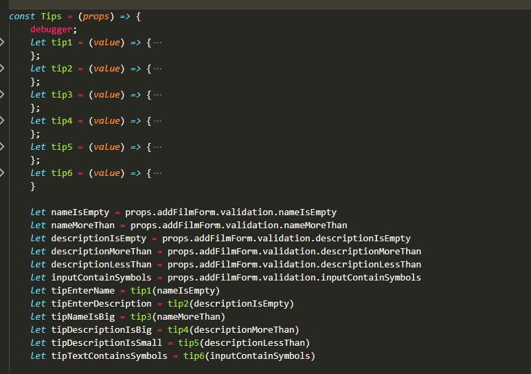Image resolution: width=531 pixels, height=374 pixels.
Task: Click the 'nameMoreThan' variable declaration
Action: [83, 225]
